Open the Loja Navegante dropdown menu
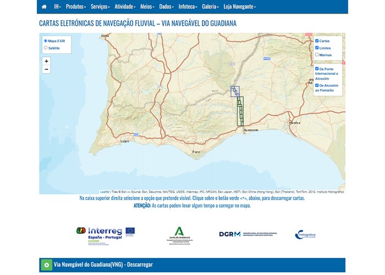 pos(240,7)
